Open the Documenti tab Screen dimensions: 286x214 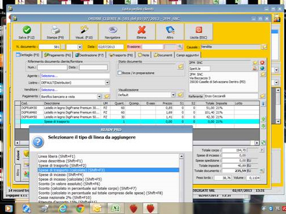coord(163,55)
